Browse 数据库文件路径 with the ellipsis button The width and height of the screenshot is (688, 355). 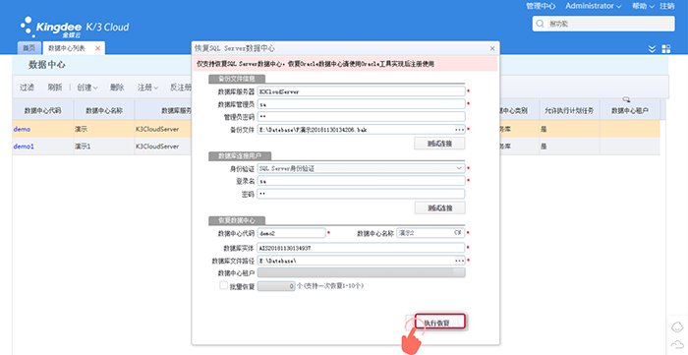[x=459, y=261]
